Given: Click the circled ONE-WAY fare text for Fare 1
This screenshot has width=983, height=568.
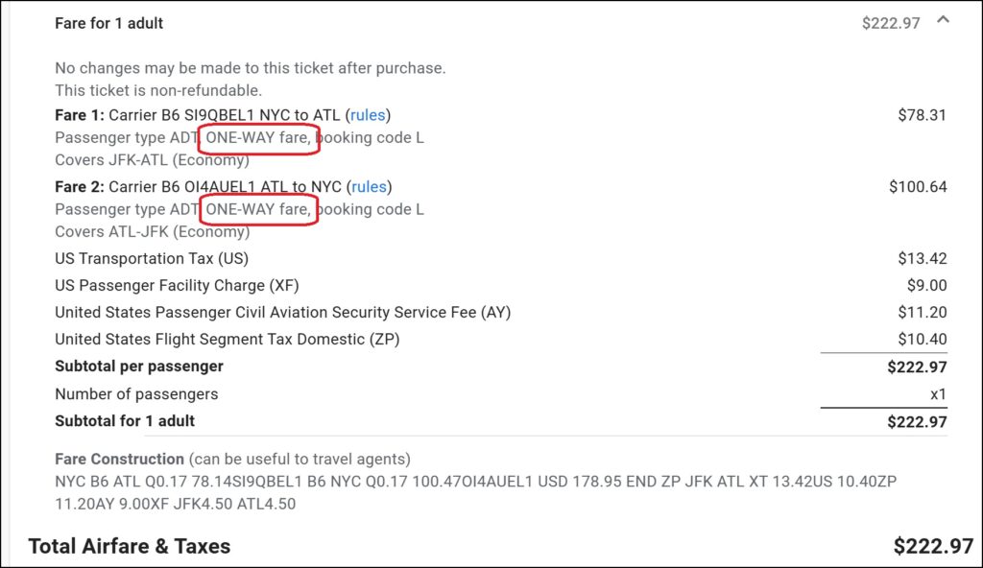Looking at the screenshot, I should click(257, 137).
